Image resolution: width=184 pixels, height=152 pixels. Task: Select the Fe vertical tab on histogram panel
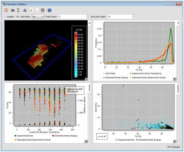[x=178, y=23]
